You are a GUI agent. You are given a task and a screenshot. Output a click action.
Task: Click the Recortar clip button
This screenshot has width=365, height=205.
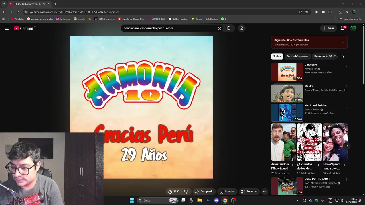249,192
